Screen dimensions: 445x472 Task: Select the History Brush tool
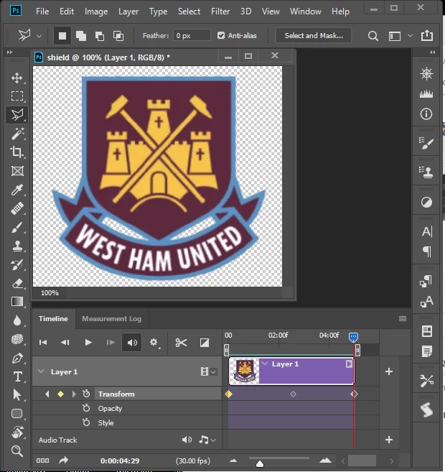17,264
